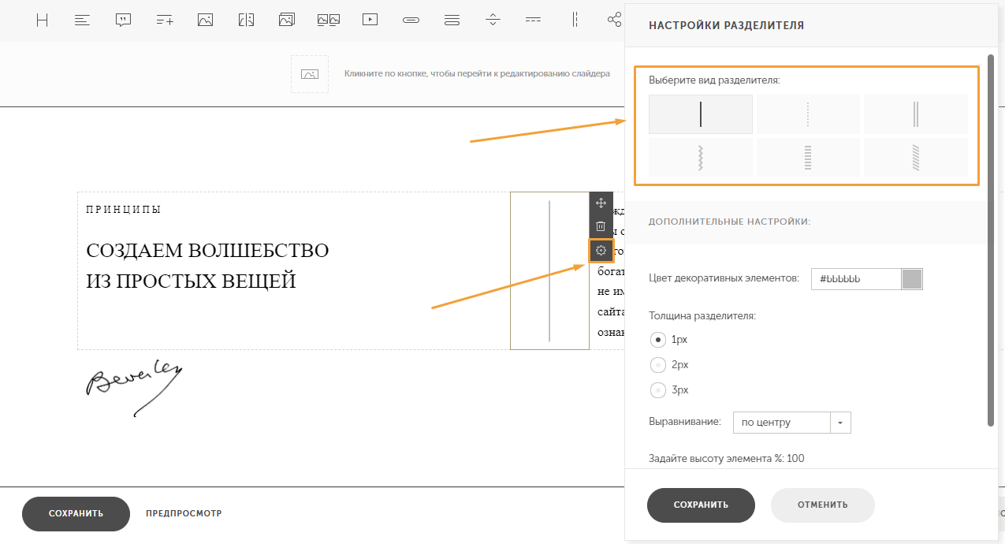1005x544 pixels.
Task: Click the Beverley signature image
Action: [x=134, y=387]
